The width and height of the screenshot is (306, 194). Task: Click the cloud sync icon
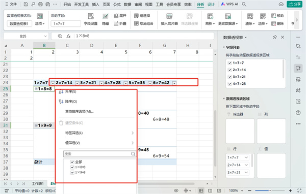pyautogui.click(x=281, y=4)
